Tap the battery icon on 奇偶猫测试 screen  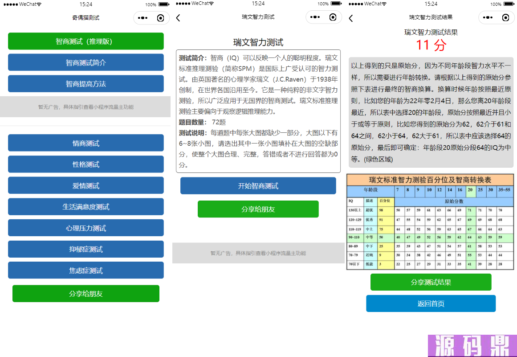[x=163, y=4]
